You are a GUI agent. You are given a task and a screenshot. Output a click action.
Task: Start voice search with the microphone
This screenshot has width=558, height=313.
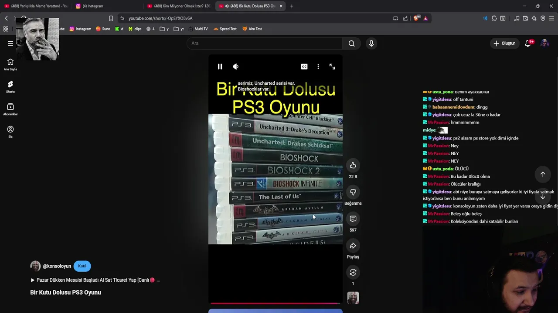pos(371,43)
